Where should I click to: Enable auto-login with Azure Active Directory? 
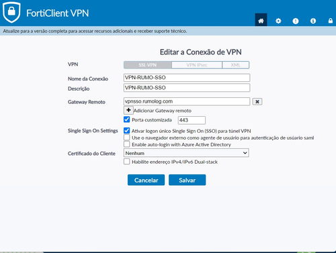(x=126, y=144)
